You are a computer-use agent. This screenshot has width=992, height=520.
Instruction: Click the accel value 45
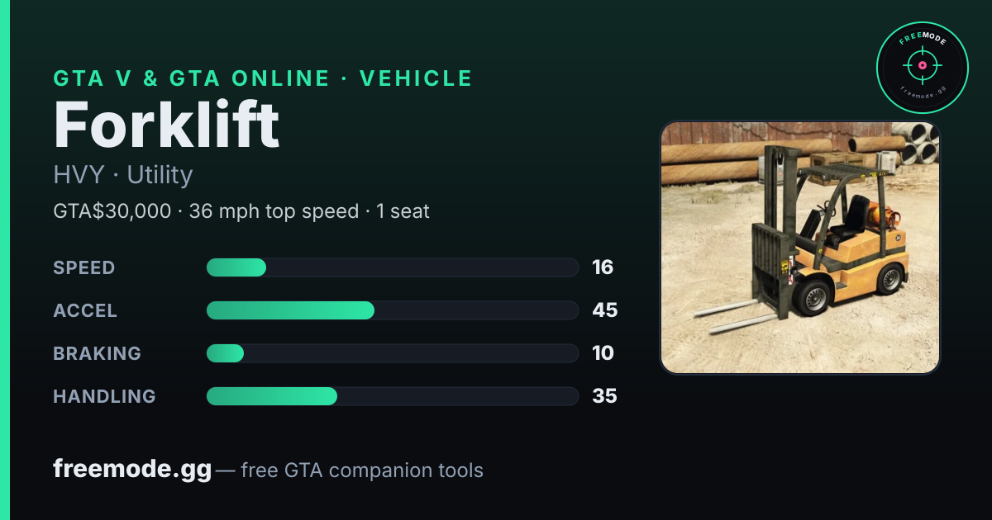tap(605, 310)
